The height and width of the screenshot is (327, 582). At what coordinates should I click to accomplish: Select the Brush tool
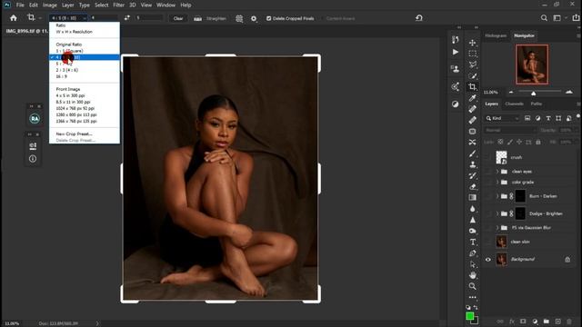click(472, 154)
